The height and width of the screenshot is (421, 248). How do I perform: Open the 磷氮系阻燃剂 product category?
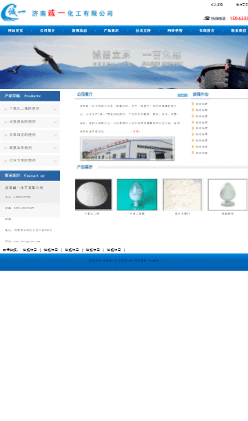click(x=21, y=148)
